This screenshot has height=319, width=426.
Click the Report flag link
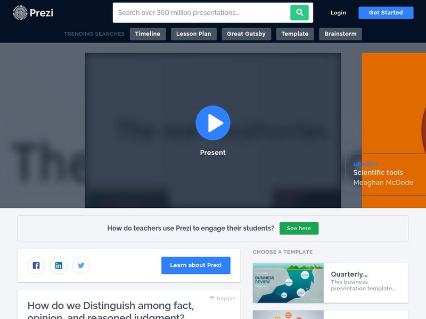pyautogui.click(x=223, y=298)
